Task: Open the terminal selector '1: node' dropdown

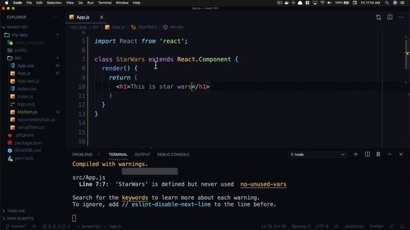Action: coord(318,155)
